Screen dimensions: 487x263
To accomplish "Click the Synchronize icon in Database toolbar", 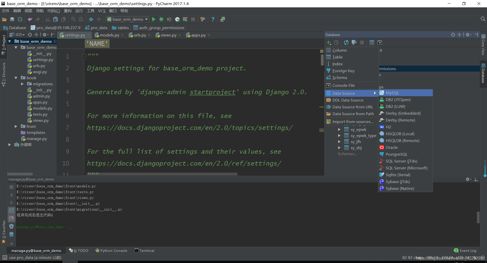I will click(x=346, y=43).
